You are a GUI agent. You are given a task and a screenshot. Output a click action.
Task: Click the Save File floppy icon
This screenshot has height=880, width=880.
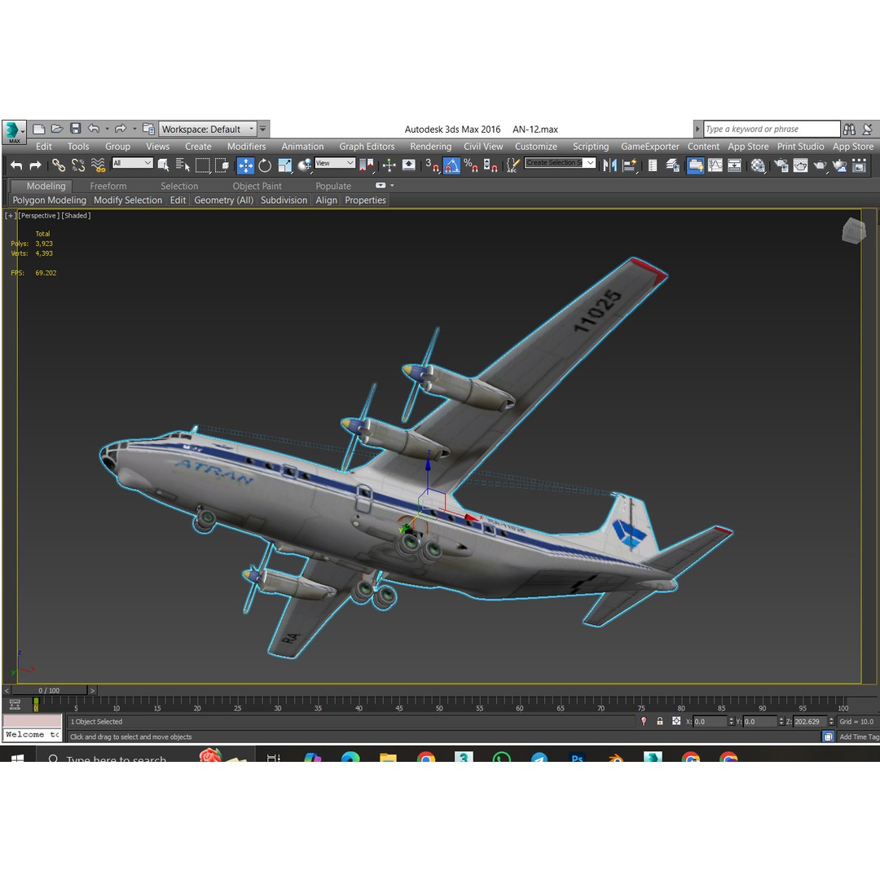pos(75,129)
